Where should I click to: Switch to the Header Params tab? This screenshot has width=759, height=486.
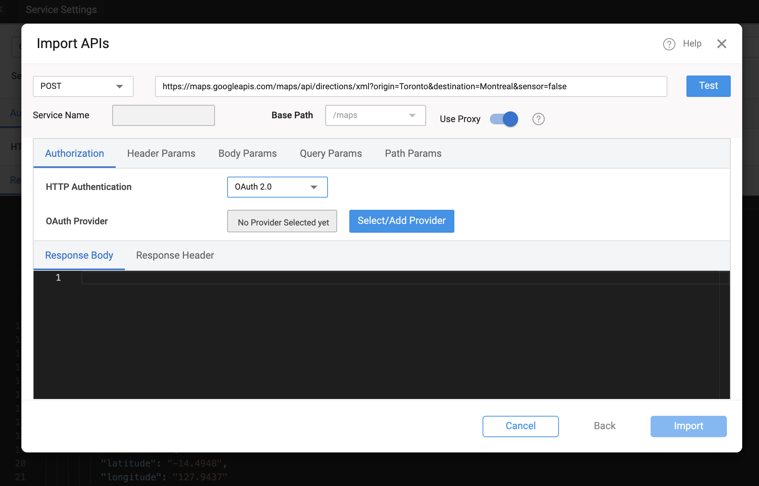coord(161,153)
